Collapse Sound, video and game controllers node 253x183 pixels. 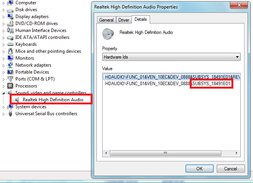pyautogui.click(x=3, y=93)
